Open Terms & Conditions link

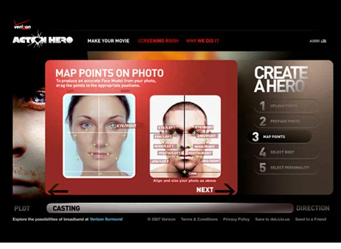click(x=199, y=219)
